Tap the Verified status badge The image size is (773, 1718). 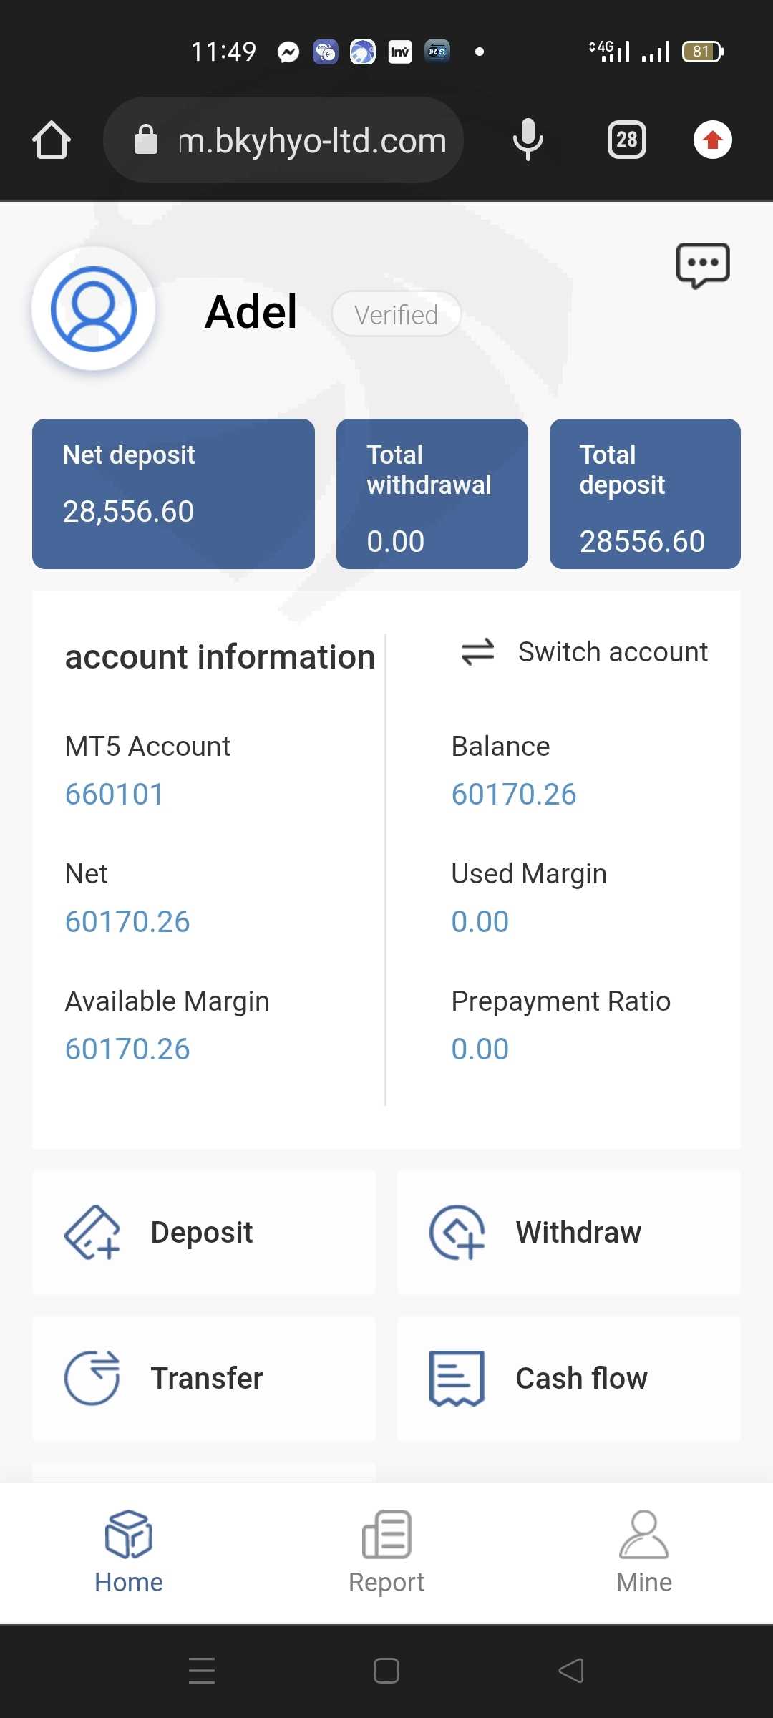396,314
